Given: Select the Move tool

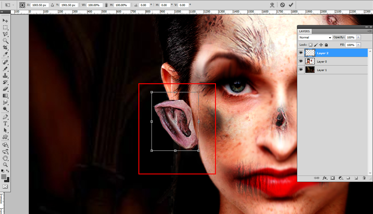Looking at the screenshot, I should [x=5, y=21].
